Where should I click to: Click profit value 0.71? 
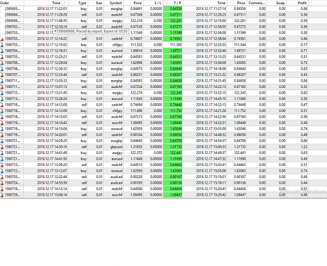coord(304,51)
